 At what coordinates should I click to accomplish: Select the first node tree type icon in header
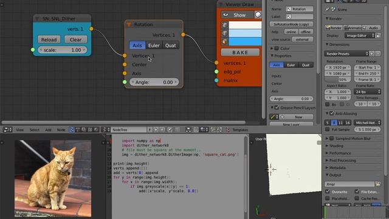point(72,130)
